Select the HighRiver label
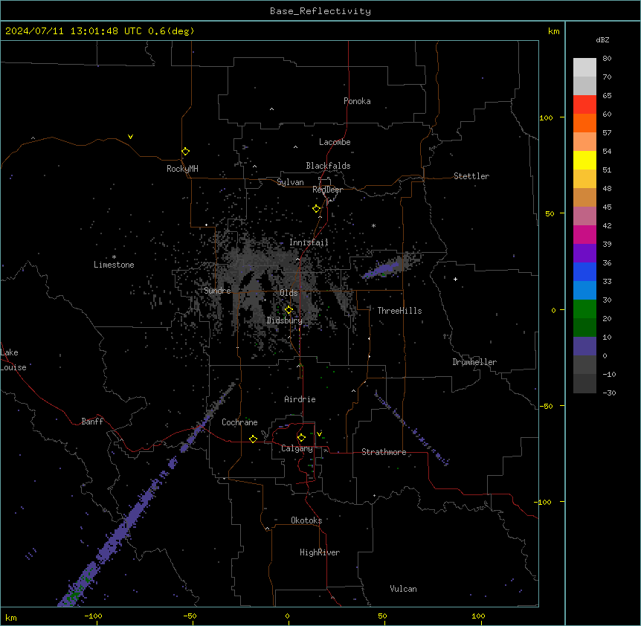This screenshot has height=626, width=641. click(320, 552)
